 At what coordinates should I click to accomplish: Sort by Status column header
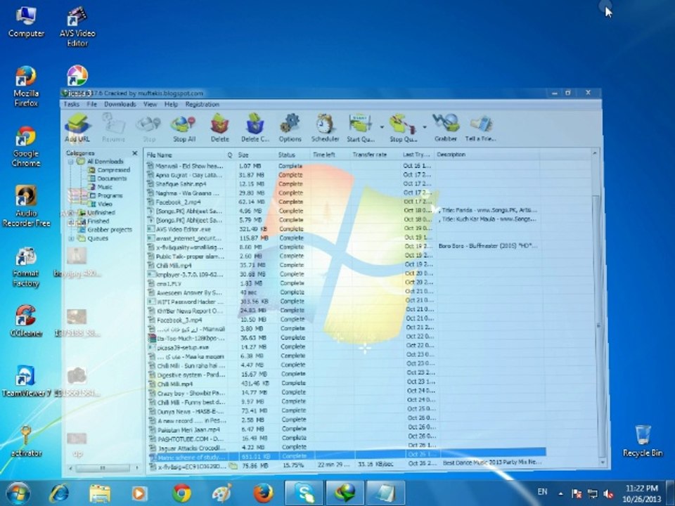[x=292, y=155]
